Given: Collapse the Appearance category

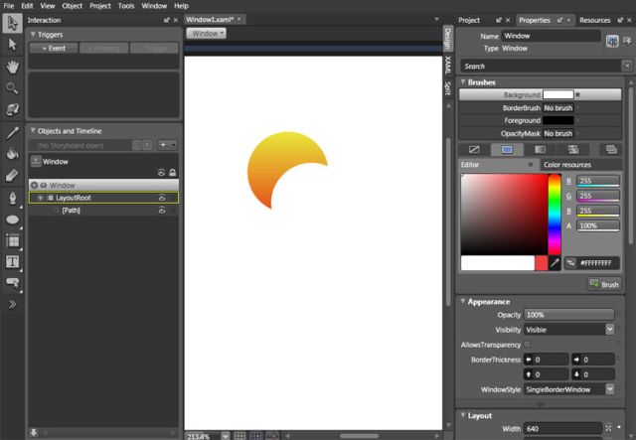Looking at the screenshot, I should click(462, 301).
